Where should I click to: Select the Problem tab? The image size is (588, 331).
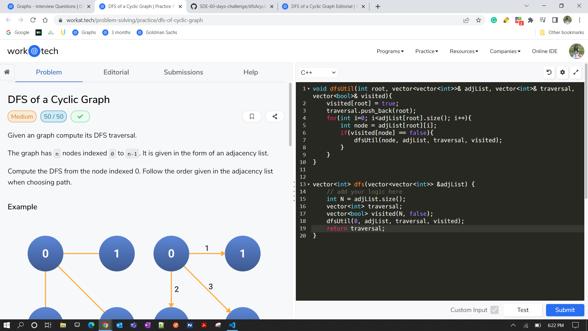point(49,72)
